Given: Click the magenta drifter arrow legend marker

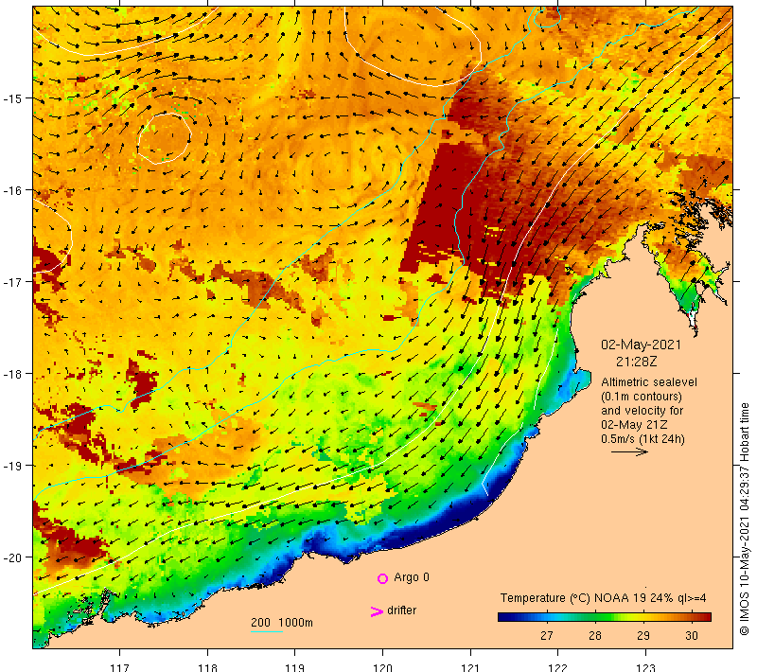Looking at the screenshot, I should click(377, 611).
